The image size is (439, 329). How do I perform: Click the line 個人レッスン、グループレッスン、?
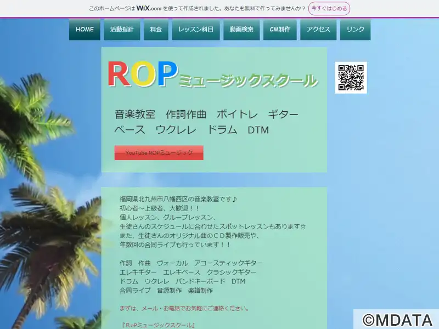point(167,217)
